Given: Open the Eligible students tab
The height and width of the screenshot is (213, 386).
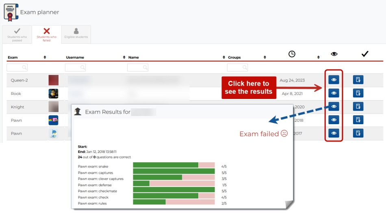Looking at the screenshot, I should click(x=76, y=34).
